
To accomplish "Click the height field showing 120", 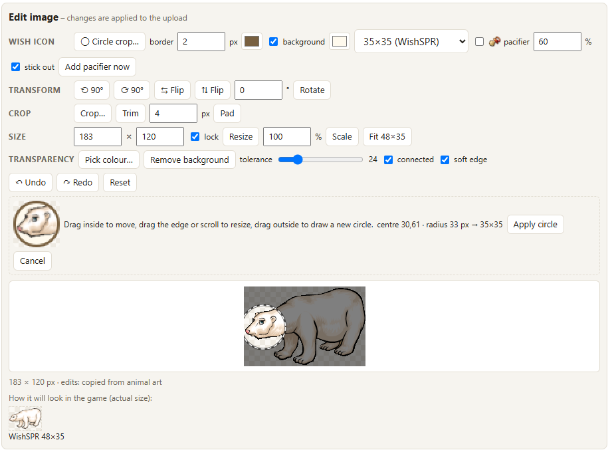I will (160, 137).
